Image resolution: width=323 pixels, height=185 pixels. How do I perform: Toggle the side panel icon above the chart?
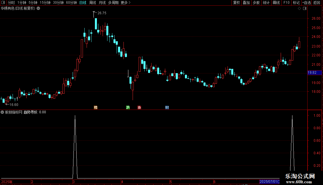[305, 9]
